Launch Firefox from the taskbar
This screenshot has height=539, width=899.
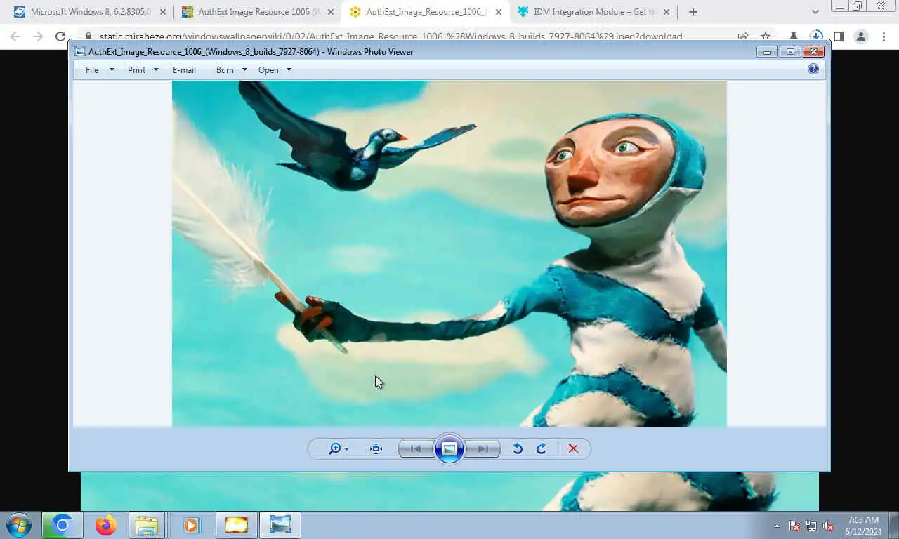click(x=106, y=525)
